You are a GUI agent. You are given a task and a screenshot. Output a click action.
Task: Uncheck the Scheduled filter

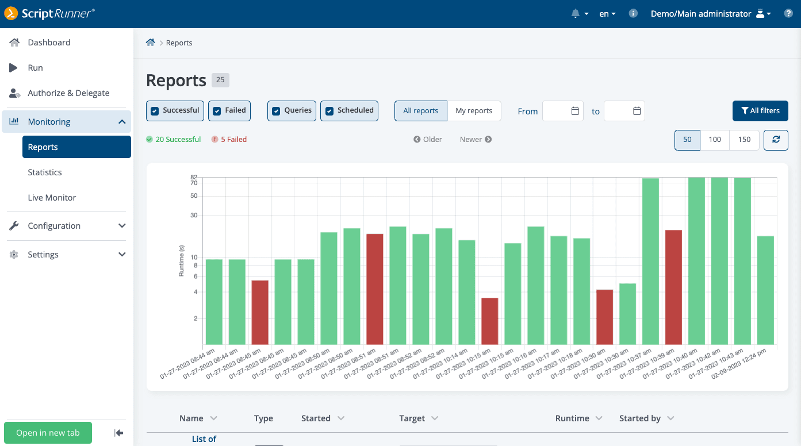[329, 110]
